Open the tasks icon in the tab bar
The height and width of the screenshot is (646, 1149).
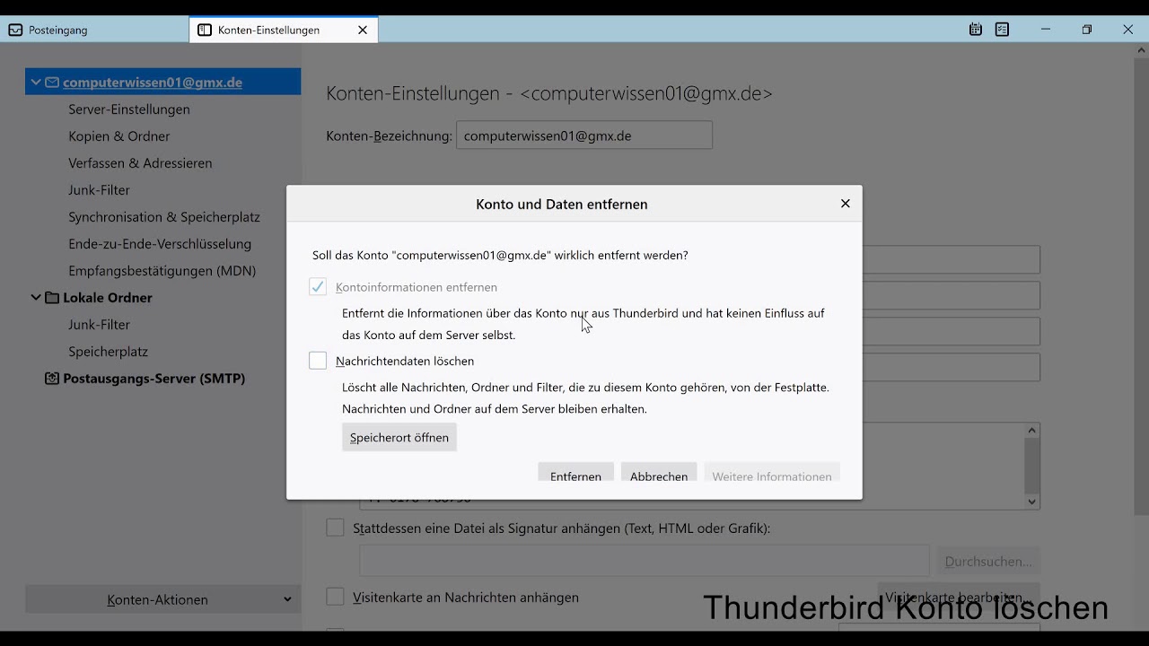tap(1003, 30)
